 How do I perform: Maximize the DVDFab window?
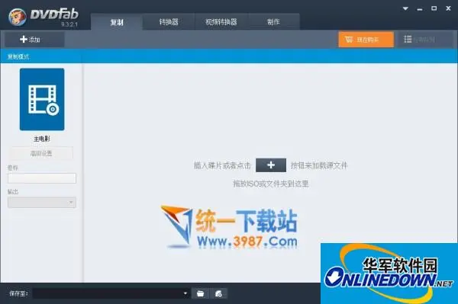(434, 8)
